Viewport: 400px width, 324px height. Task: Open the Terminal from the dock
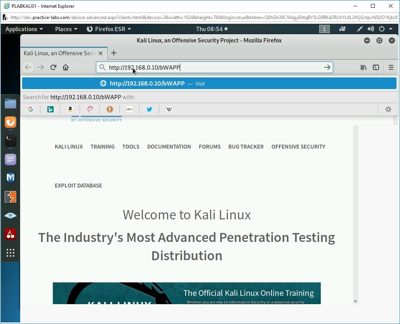(x=10, y=141)
